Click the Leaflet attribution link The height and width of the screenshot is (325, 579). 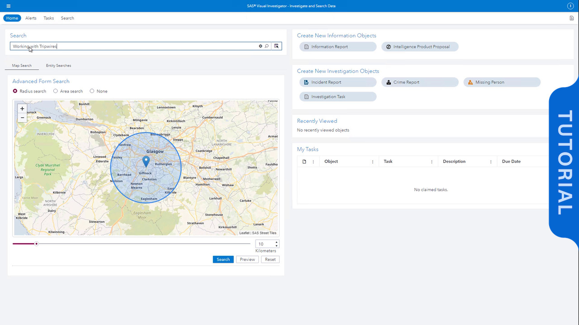pos(244,233)
